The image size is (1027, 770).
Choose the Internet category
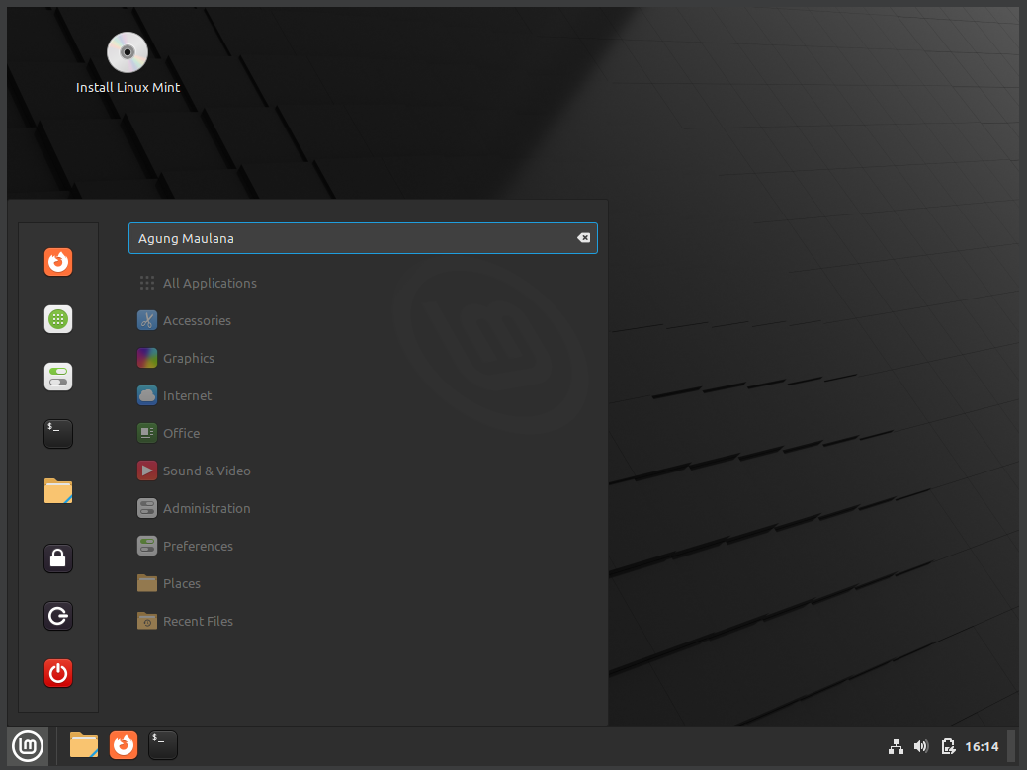click(x=187, y=395)
